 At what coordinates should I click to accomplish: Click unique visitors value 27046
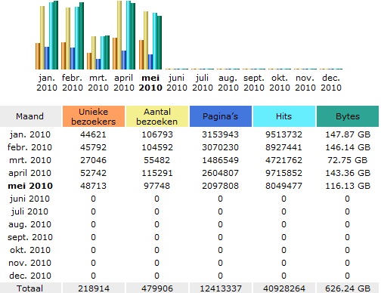94,160
